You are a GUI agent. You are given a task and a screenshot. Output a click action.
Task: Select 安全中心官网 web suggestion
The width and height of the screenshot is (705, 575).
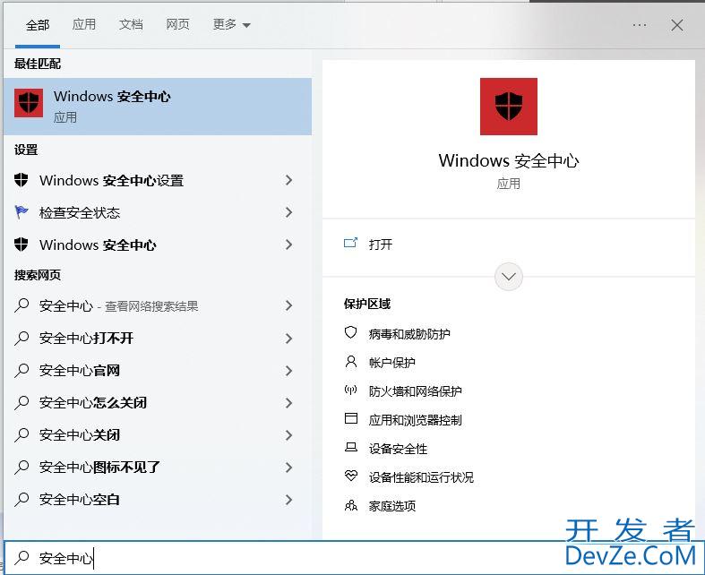coord(158,371)
